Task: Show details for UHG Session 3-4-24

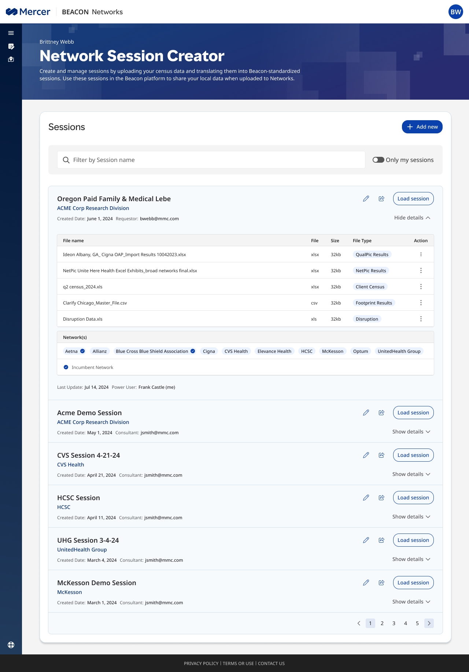Action: (411, 559)
